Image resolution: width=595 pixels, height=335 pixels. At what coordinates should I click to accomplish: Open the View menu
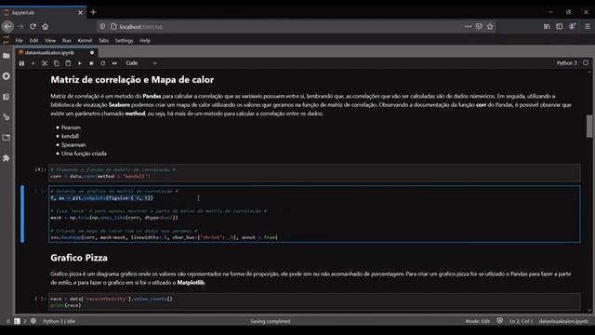(50, 41)
